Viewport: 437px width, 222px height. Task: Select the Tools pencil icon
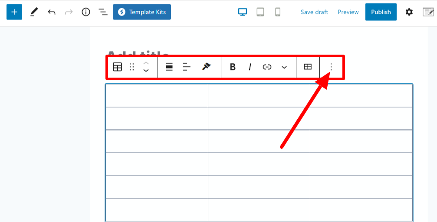coord(34,12)
